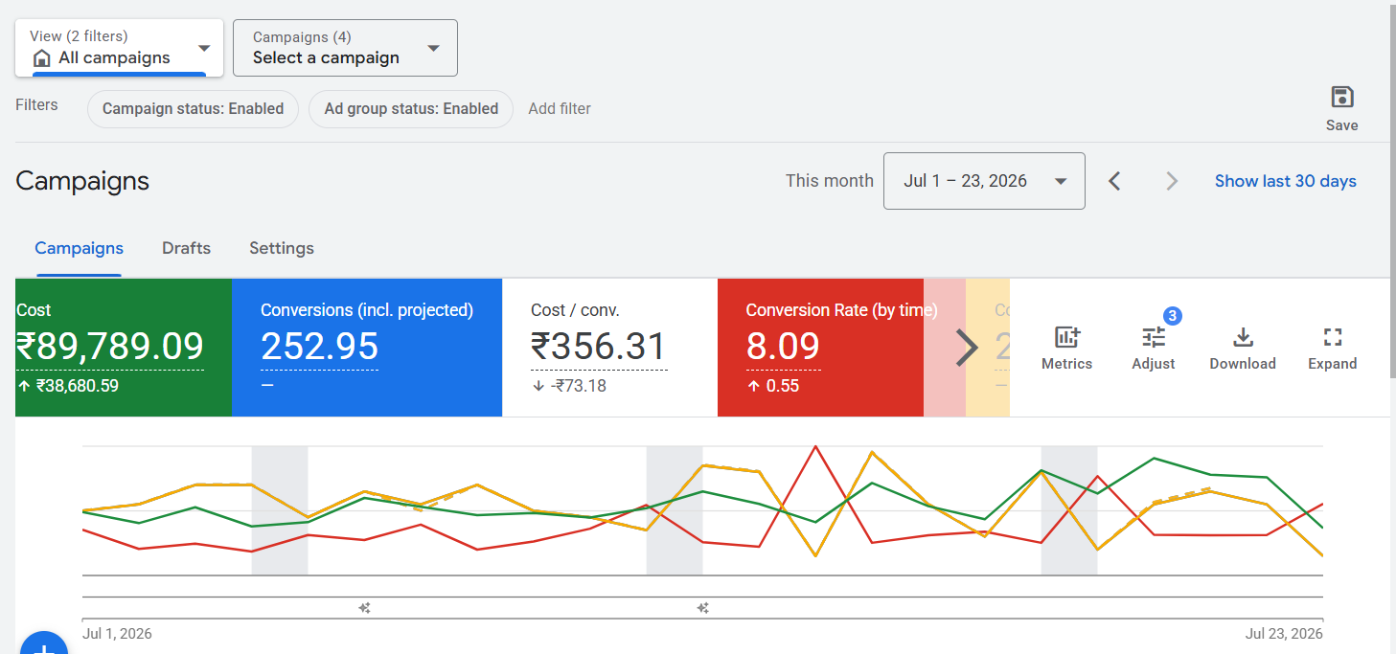Click the Jul 1, 2026 axis label

coord(117,634)
